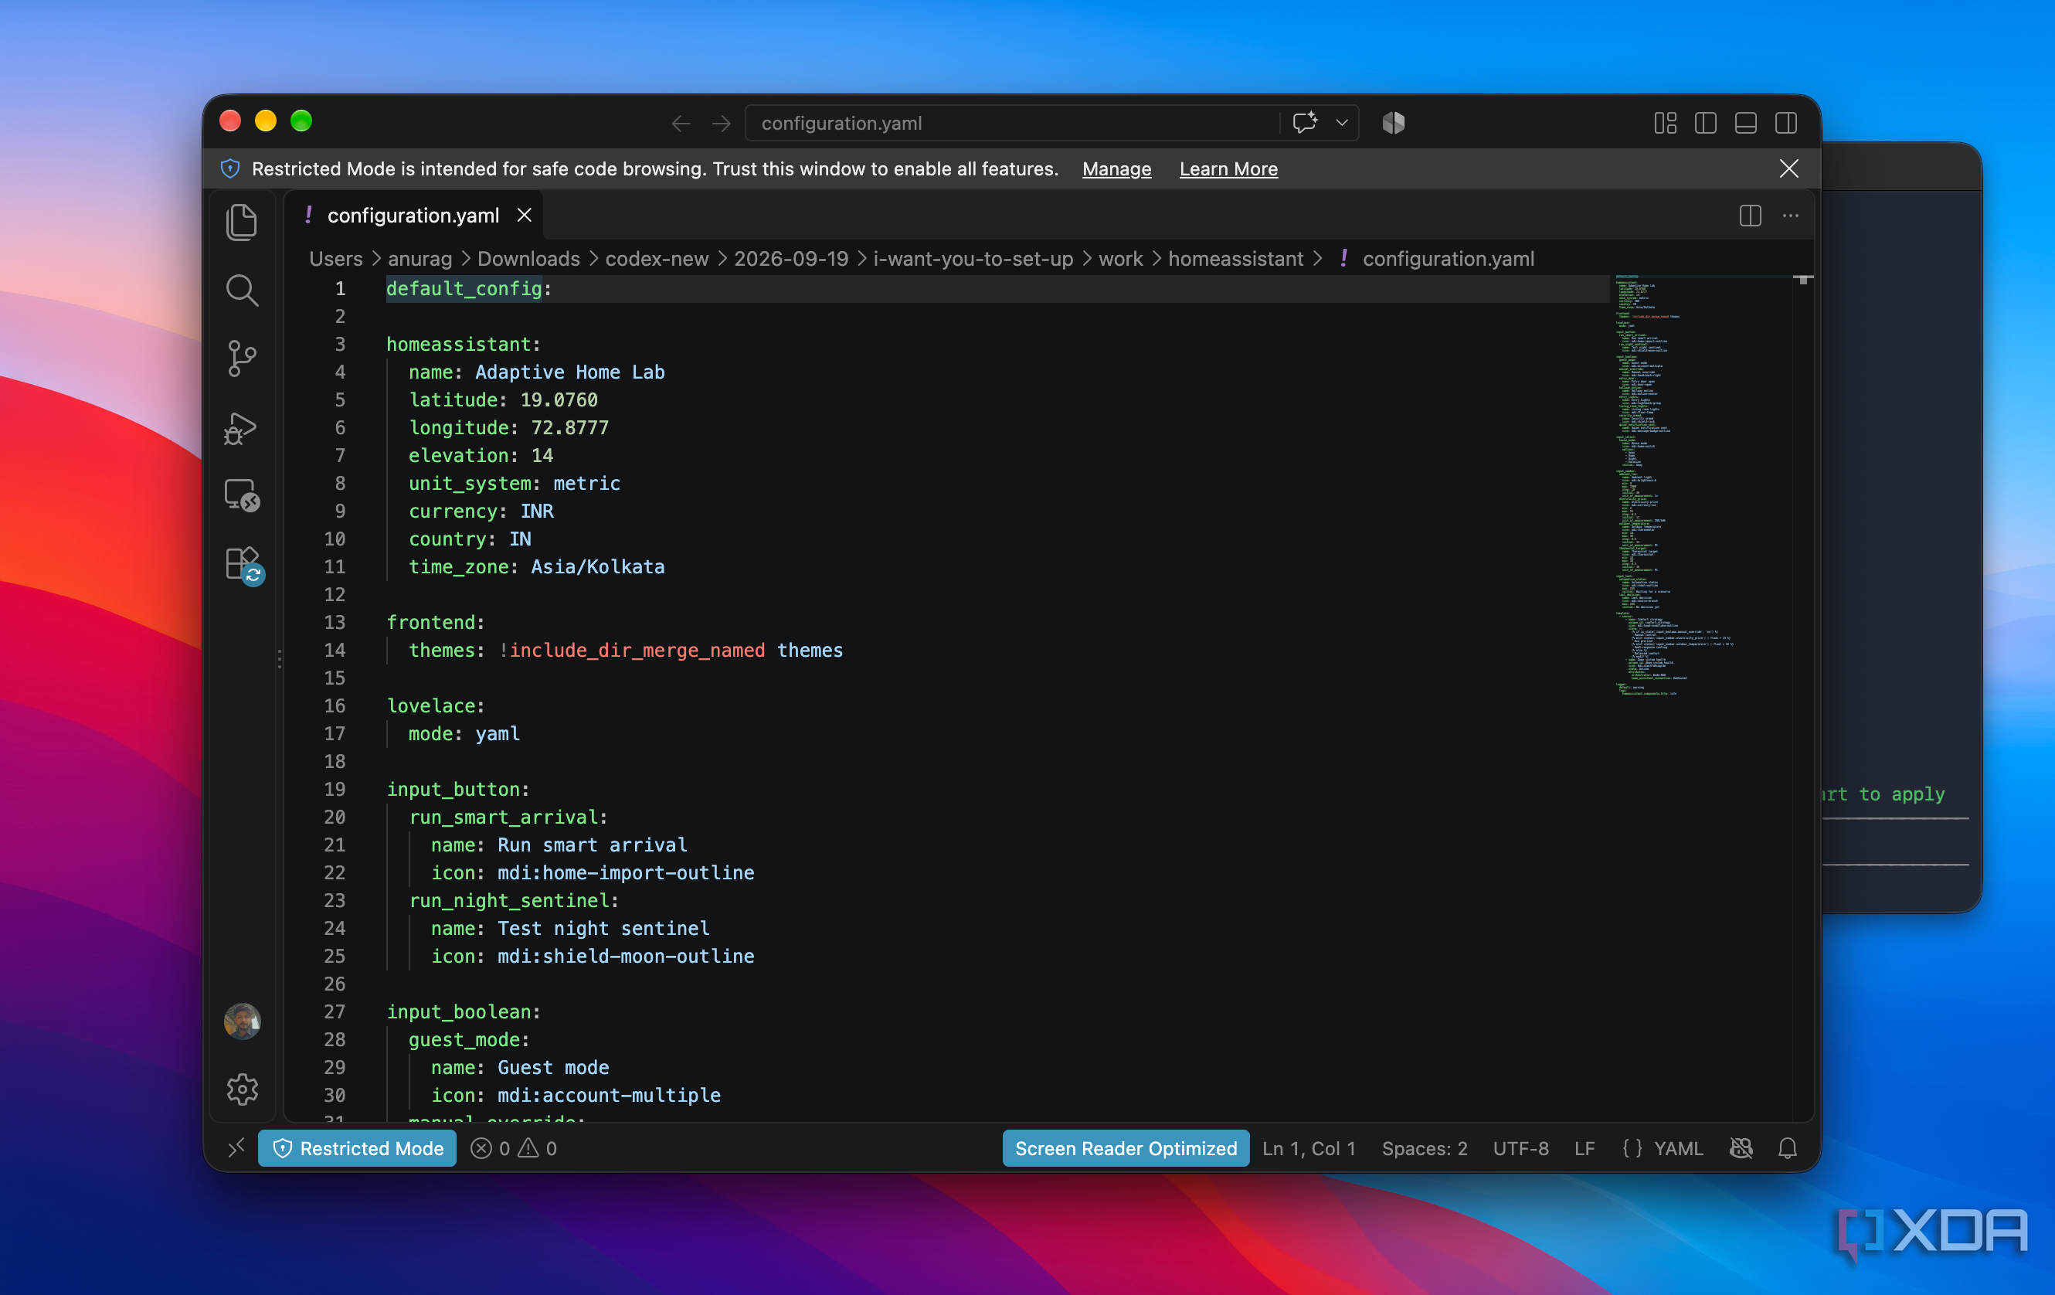Viewport: 2055px width, 1295px height.
Task: Go forward with the right arrow
Action: click(x=721, y=124)
